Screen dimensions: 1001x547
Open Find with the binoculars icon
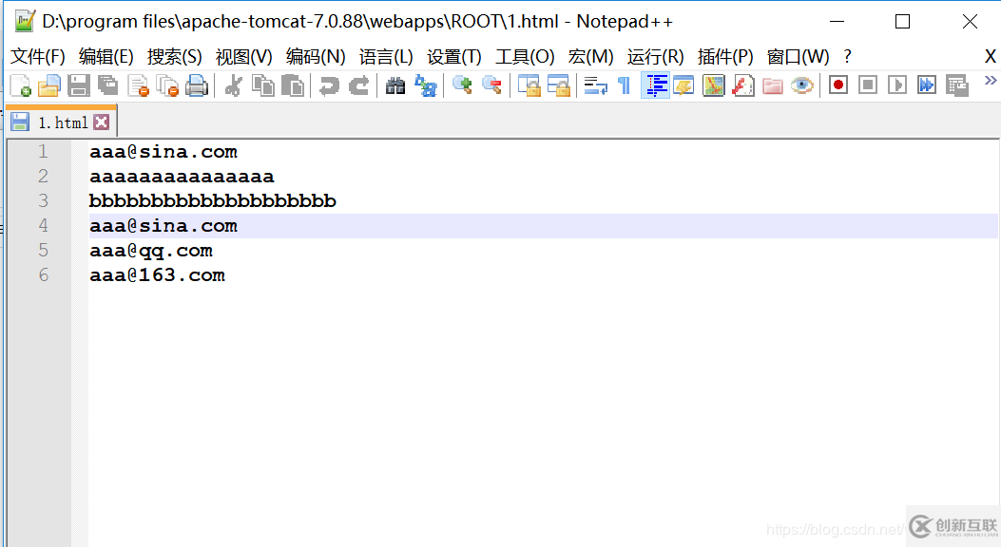pyautogui.click(x=395, y=85)
